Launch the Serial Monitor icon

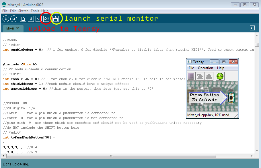(x=56, y=19)
